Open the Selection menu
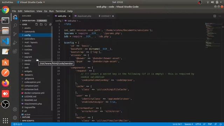Viewport: 224px width, 126px height. click(x=29, y=11)
